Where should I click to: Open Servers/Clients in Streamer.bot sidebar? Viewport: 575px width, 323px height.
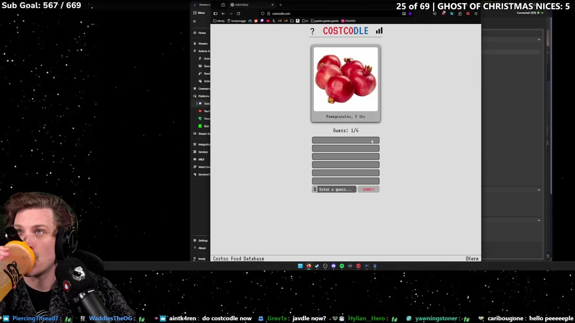pos(201,175)
